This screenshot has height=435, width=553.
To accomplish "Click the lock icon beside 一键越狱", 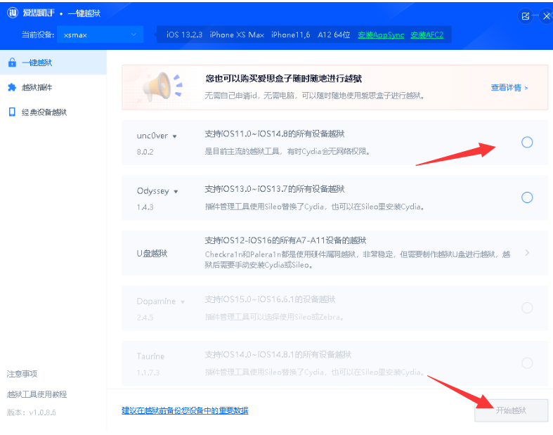I will 12,63.
